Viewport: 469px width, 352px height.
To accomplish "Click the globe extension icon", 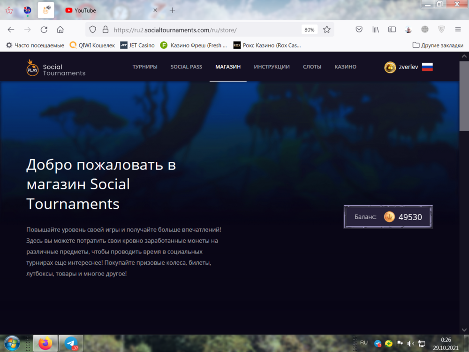I will [x=425, y=29].
